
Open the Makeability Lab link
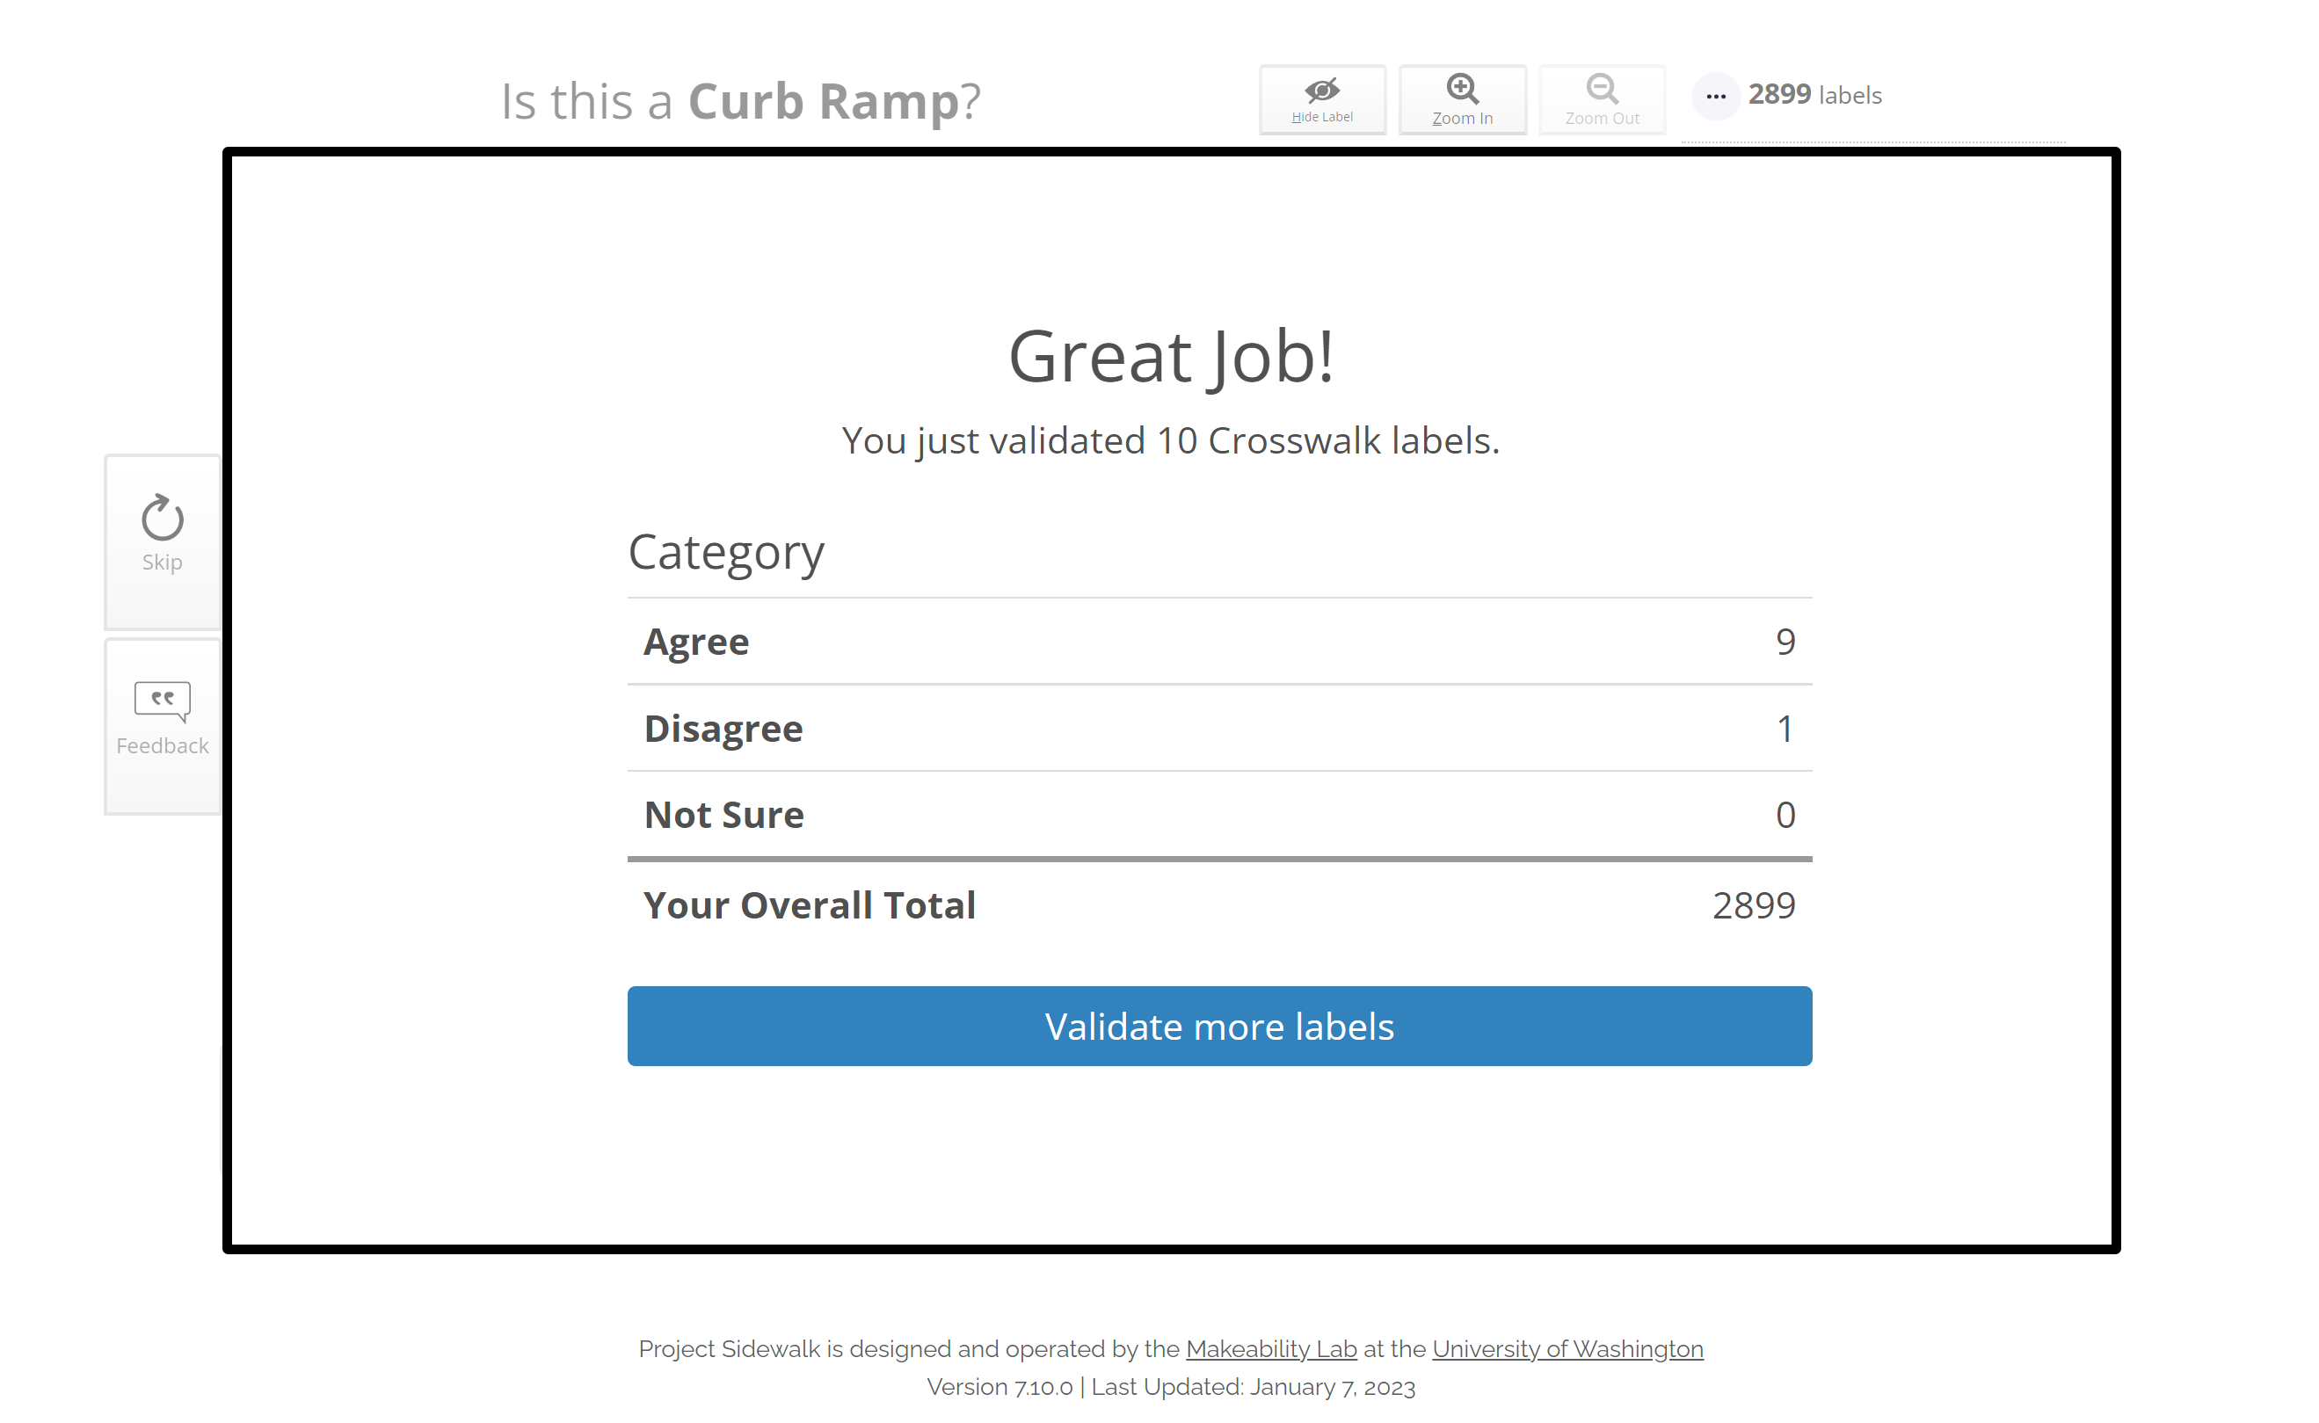tap(1270, 1348)
